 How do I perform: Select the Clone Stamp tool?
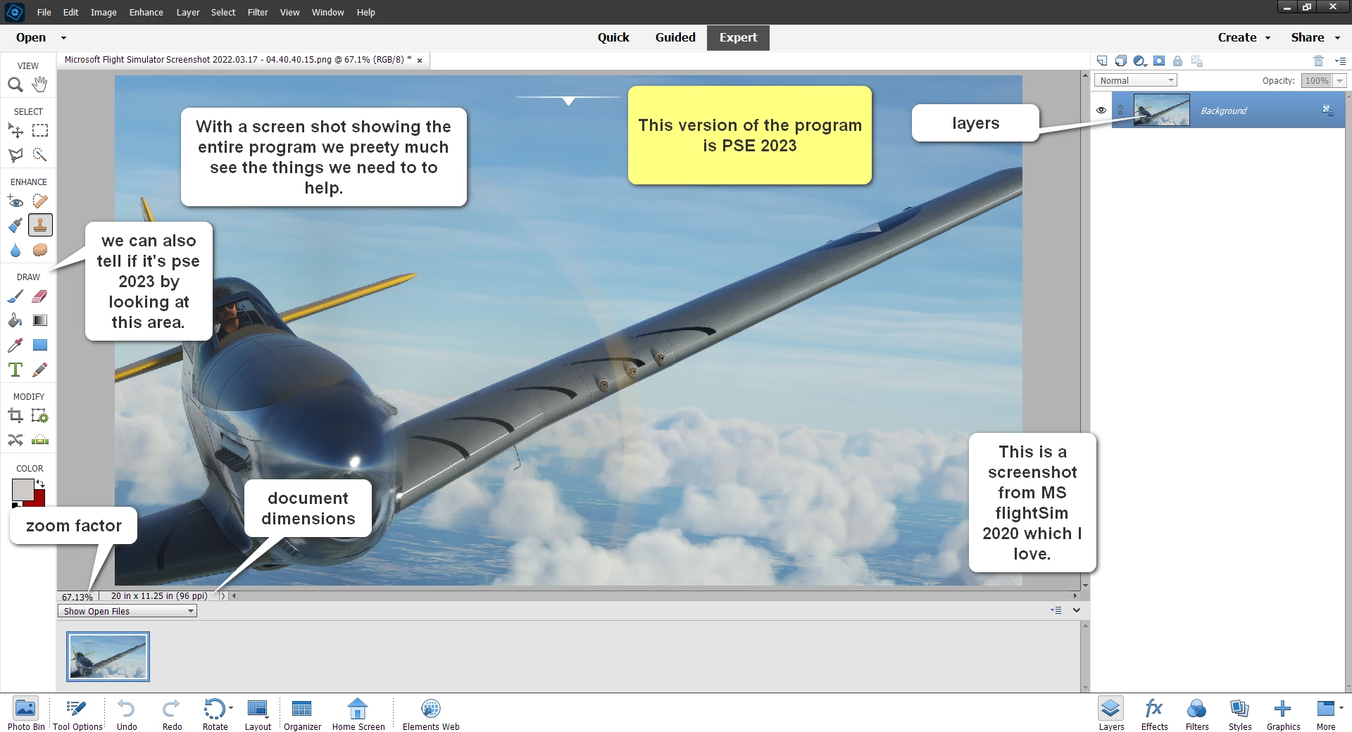(x=40, y=225)
